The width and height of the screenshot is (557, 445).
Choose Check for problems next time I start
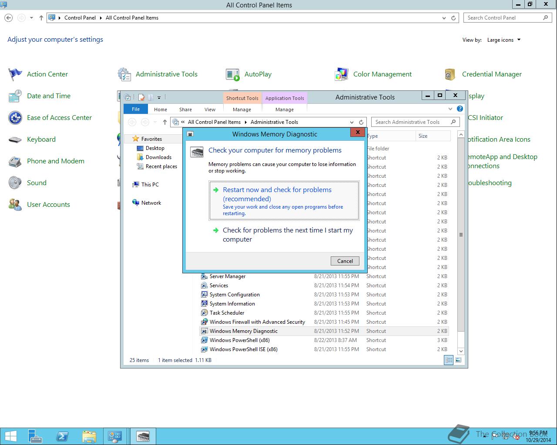284,235
